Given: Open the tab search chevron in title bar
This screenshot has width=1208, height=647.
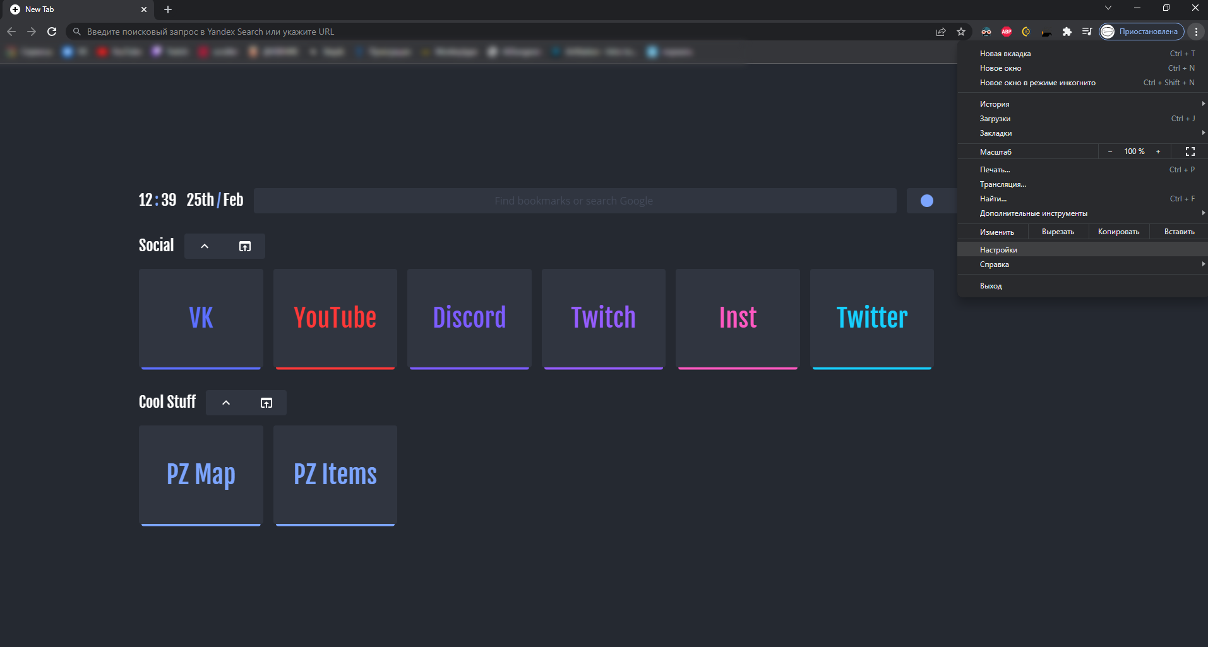Looking at the screenshot, I should [1108, 8].
